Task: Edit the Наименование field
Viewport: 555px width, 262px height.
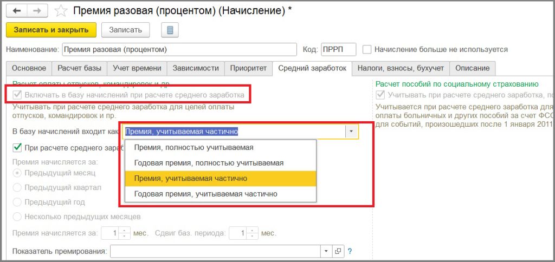Action: click(x=179, y=49)
